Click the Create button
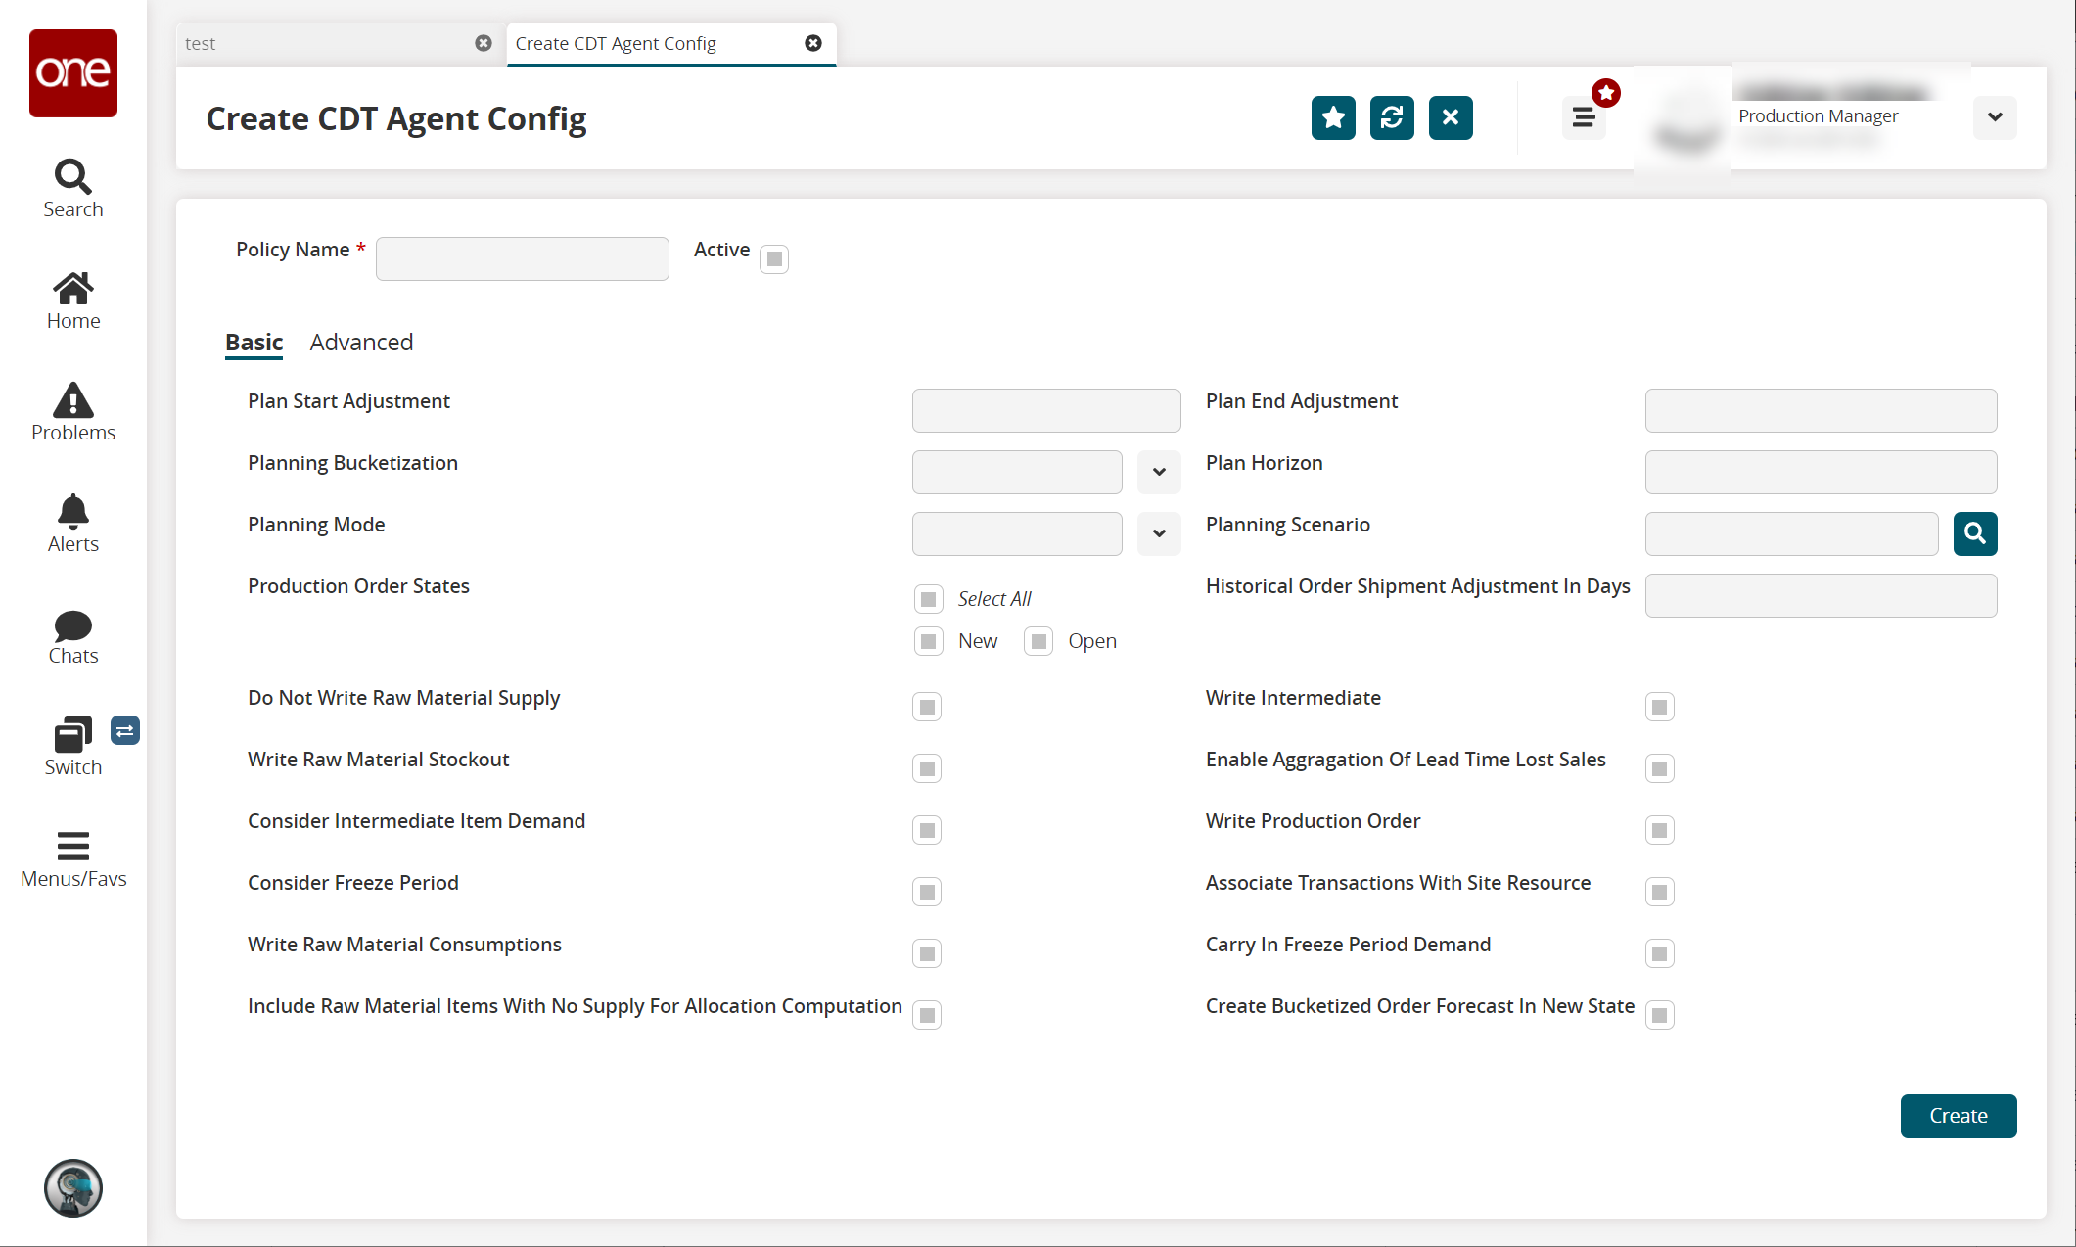 coord(1958,1116)
